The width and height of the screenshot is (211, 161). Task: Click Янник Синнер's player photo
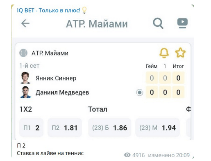click(x=25, y=78)
